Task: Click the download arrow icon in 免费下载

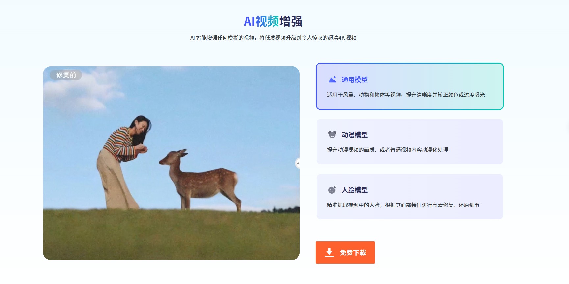Action: tap(329, 252)
